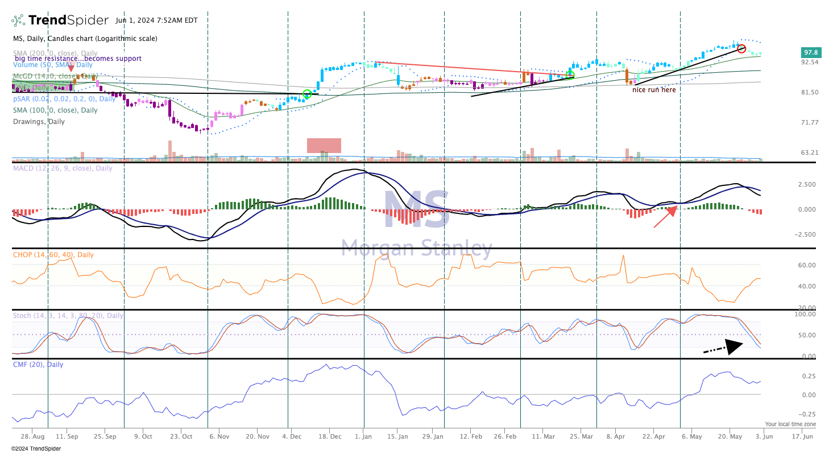The height and width of the screenshot is (454, 833).
Task: Click the 23. Oct date label
Action: (x=180, y=437)
